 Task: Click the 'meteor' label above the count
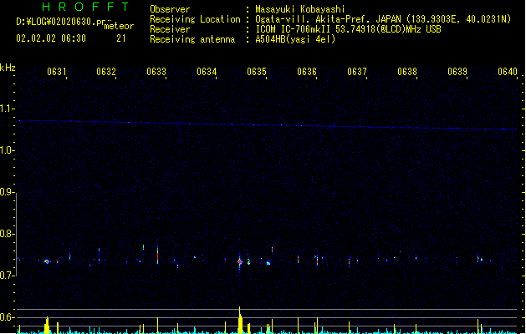tap(119, 26)
